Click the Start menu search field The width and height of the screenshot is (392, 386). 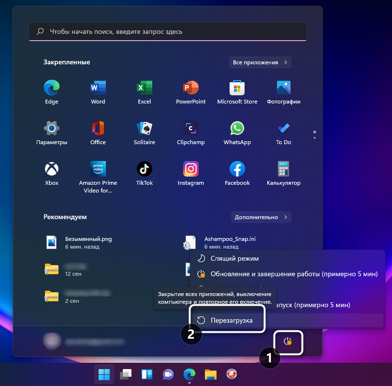pyautogui.click(x=167, y=31)
